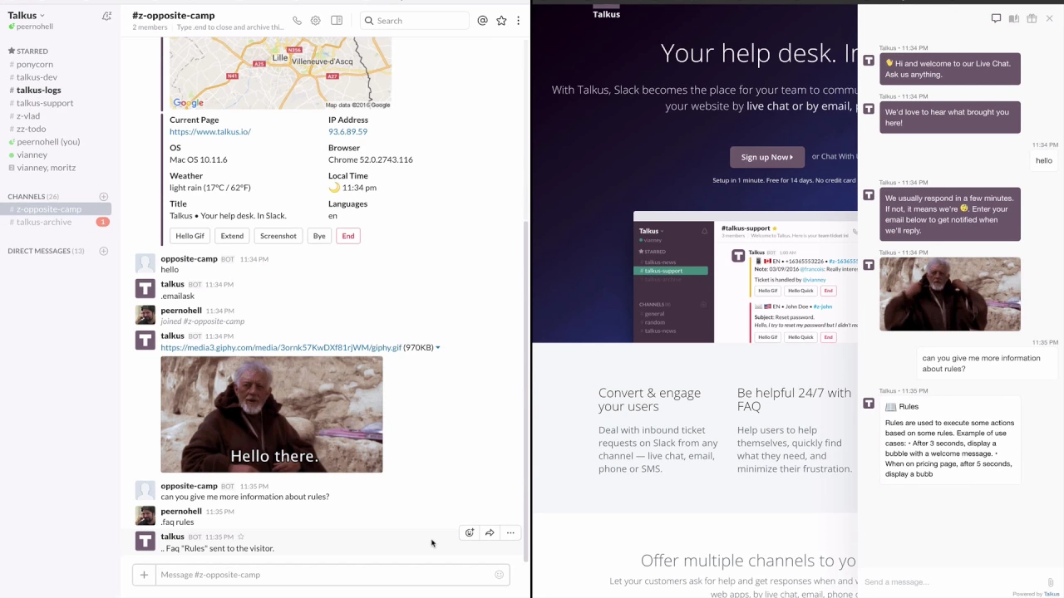Click the gift icon in widget header

[x=1032, y=18]
